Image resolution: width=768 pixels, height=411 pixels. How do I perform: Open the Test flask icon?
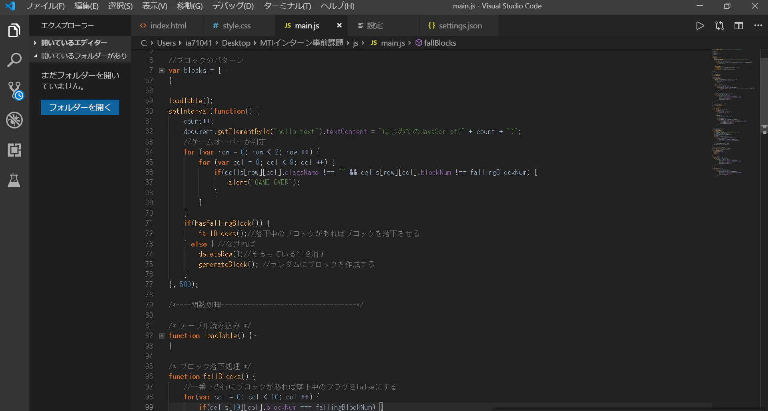pos(14,180)
